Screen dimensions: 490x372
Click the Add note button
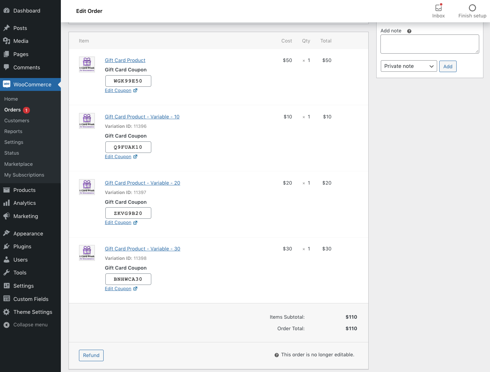pos(448,66)
